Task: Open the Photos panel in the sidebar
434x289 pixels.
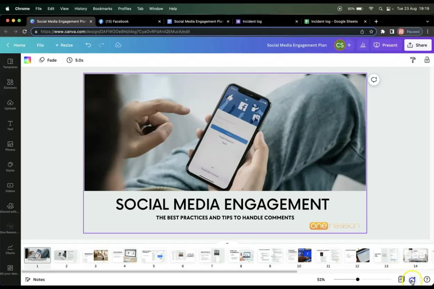Action: coord(10,146)
